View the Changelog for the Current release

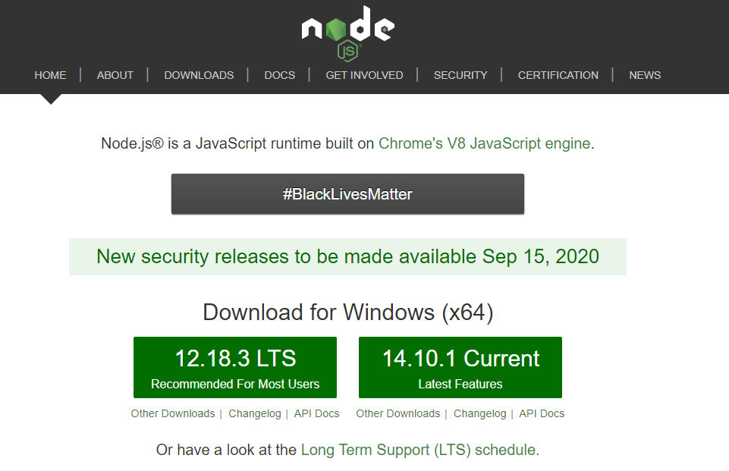pyautogui.click(x=480, y=413)
